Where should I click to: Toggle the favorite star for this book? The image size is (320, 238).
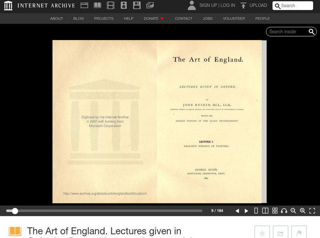(262, 232)
